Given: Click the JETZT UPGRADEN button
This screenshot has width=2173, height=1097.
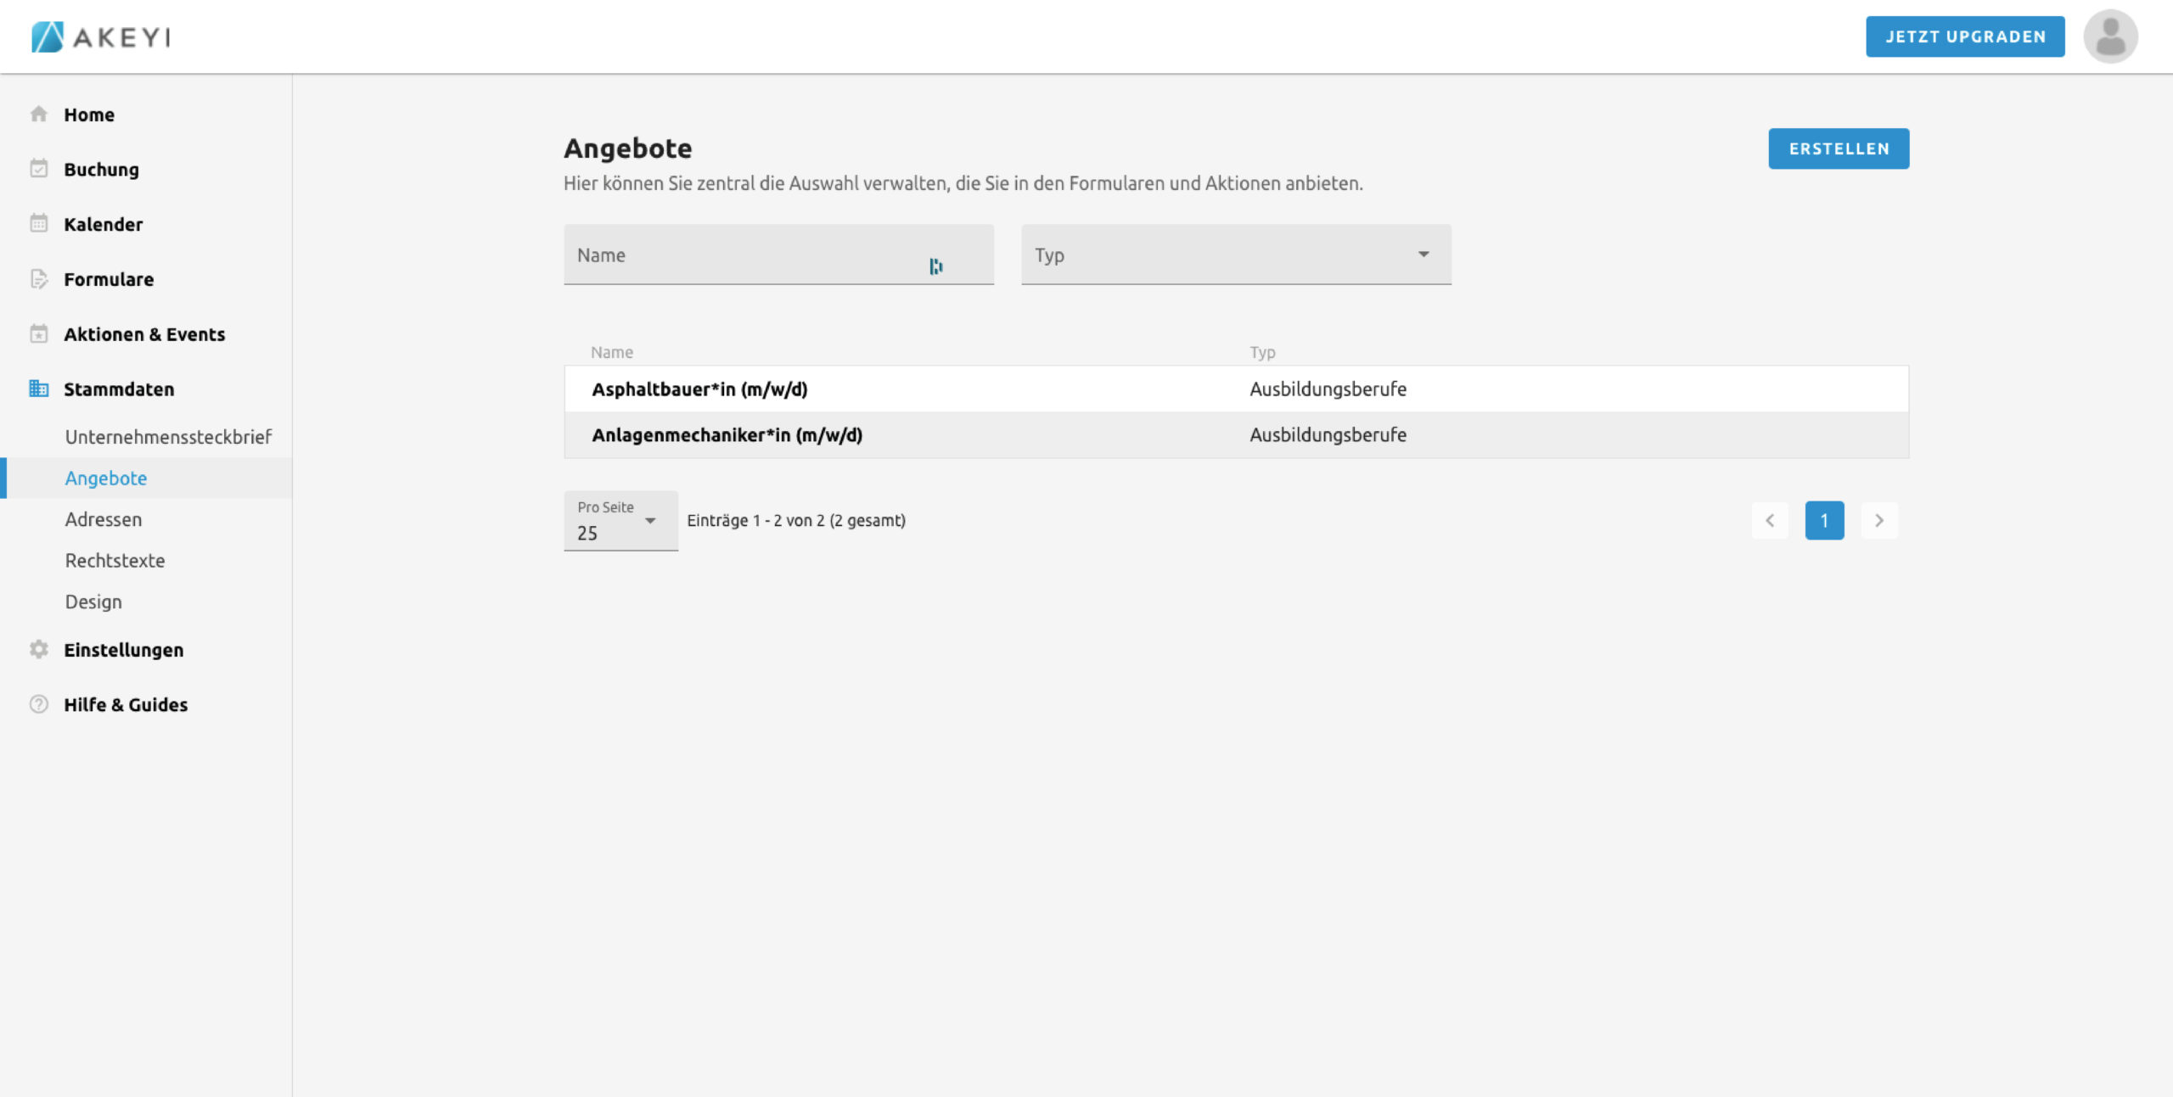Looking at the screenshot, I should coord(1965,36).
